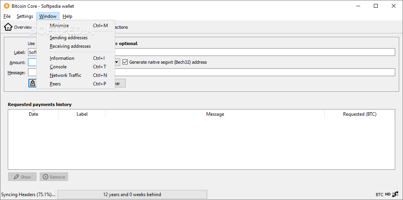
Task: Open Network Traffic from the menu
Action: (75, 75)
